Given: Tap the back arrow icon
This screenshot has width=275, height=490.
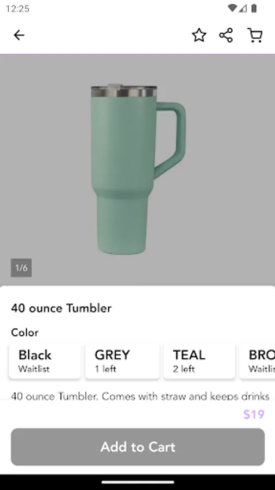Looking at the screenshot, I should click(18, 35).
